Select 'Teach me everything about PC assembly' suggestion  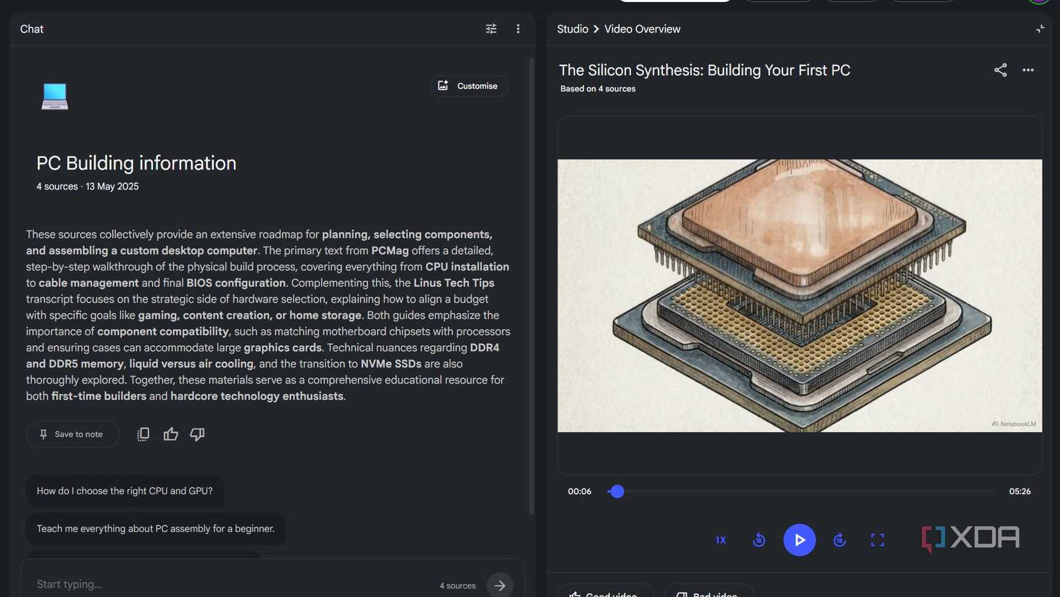coord(155,529)
